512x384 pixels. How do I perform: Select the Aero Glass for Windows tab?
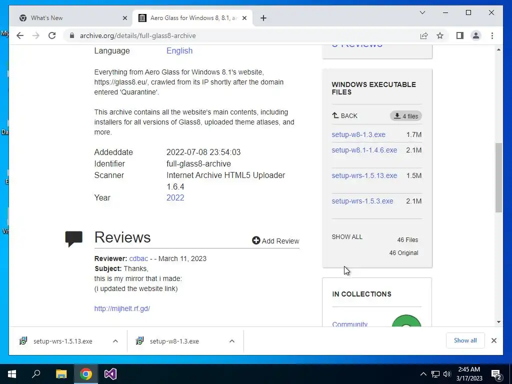coord(192,18)
